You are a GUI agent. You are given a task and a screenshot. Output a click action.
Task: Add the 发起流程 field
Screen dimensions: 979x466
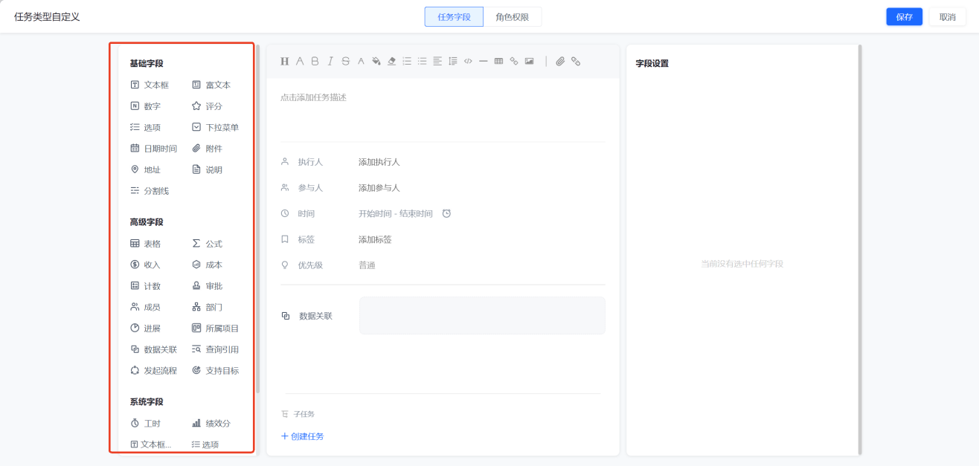[154, 371]
